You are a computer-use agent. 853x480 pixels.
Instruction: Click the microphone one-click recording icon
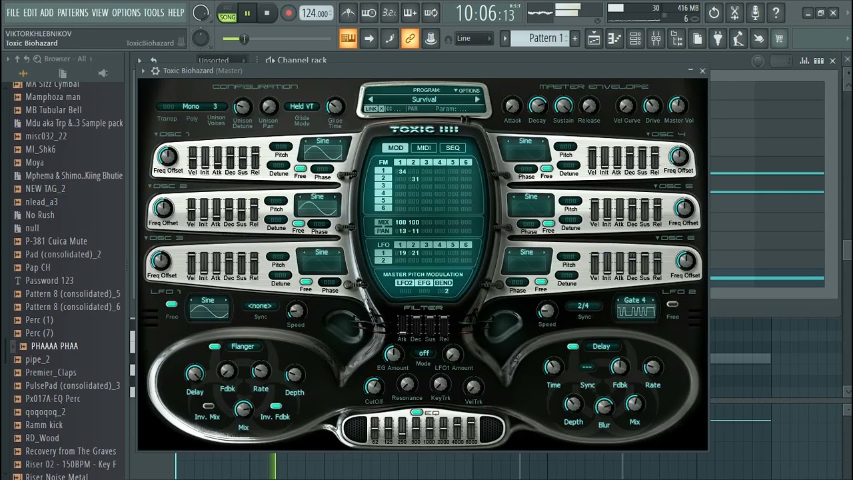[x=755, y=13]
